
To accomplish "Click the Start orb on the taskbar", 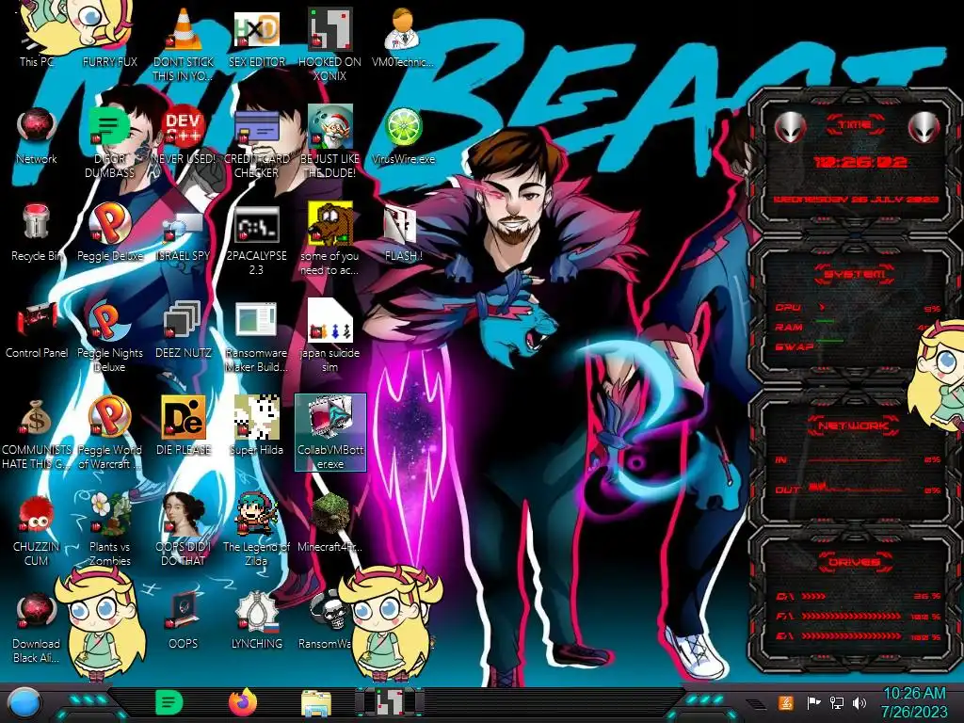I will 24,702.
